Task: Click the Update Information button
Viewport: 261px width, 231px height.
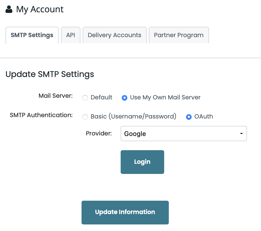Action: [x=125, y=212]
